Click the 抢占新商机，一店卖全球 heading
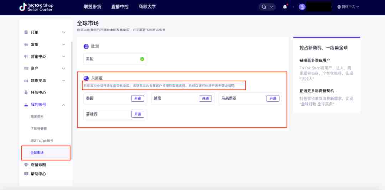The width and height of the screenshot is (385, 190). tap(324, 48)
